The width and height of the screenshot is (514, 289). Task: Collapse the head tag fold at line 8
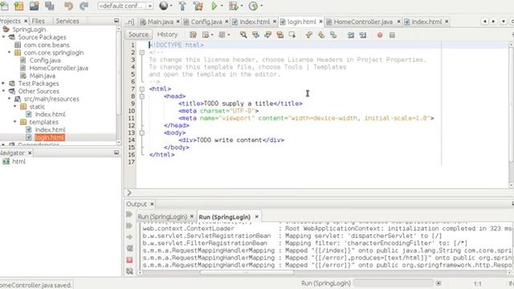(142, 96)
